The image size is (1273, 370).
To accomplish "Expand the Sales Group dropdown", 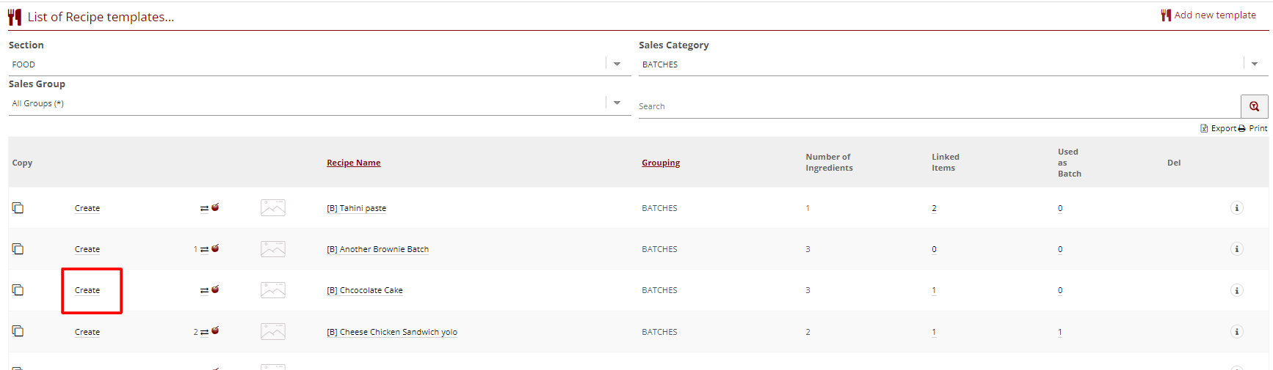I will [x=617, y=103].
